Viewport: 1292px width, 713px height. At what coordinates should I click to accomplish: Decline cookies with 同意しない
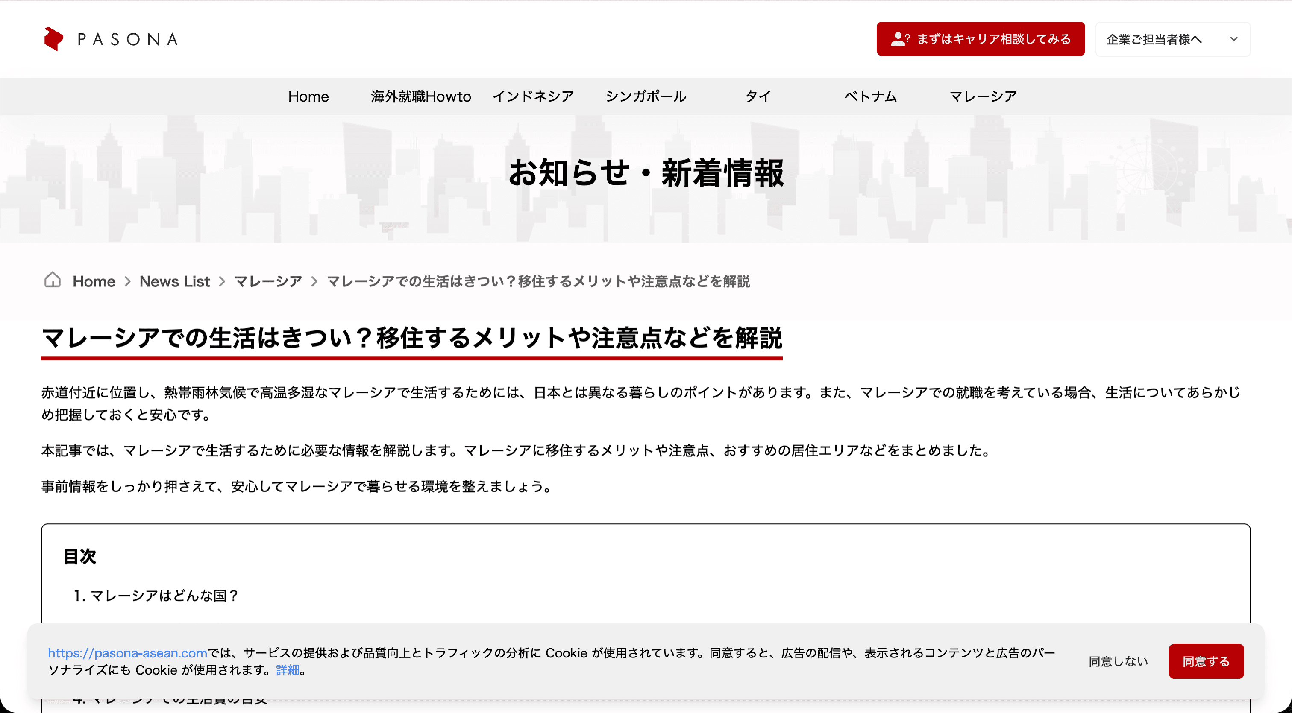1118,661
